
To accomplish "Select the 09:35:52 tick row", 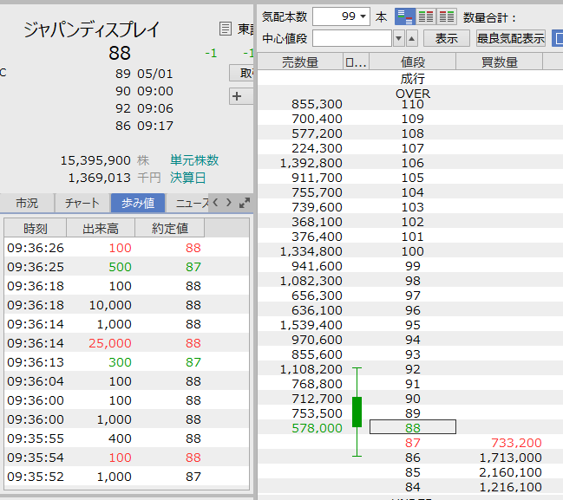I will coord(127,477).
